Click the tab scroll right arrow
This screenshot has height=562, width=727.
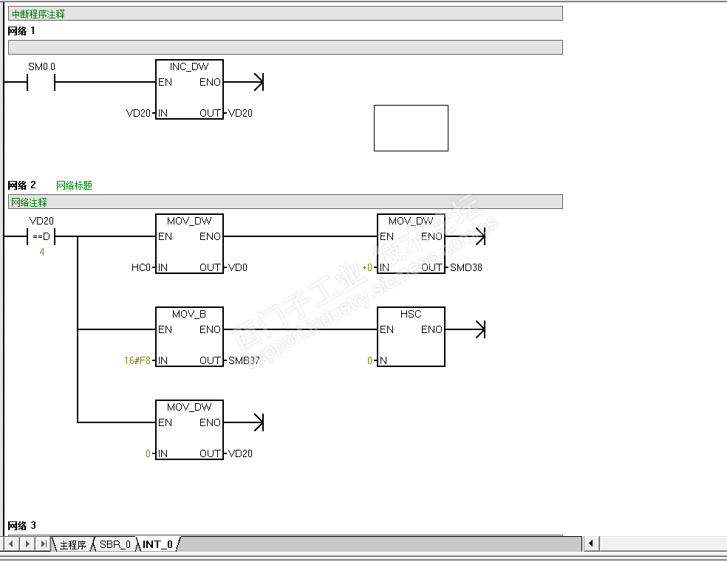click(27, 544)
